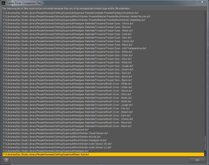The height and width of the screenshot is (165, 209).
Task: Select the Trooper Ears - White.duf row
Action: [x=103, y=52]
